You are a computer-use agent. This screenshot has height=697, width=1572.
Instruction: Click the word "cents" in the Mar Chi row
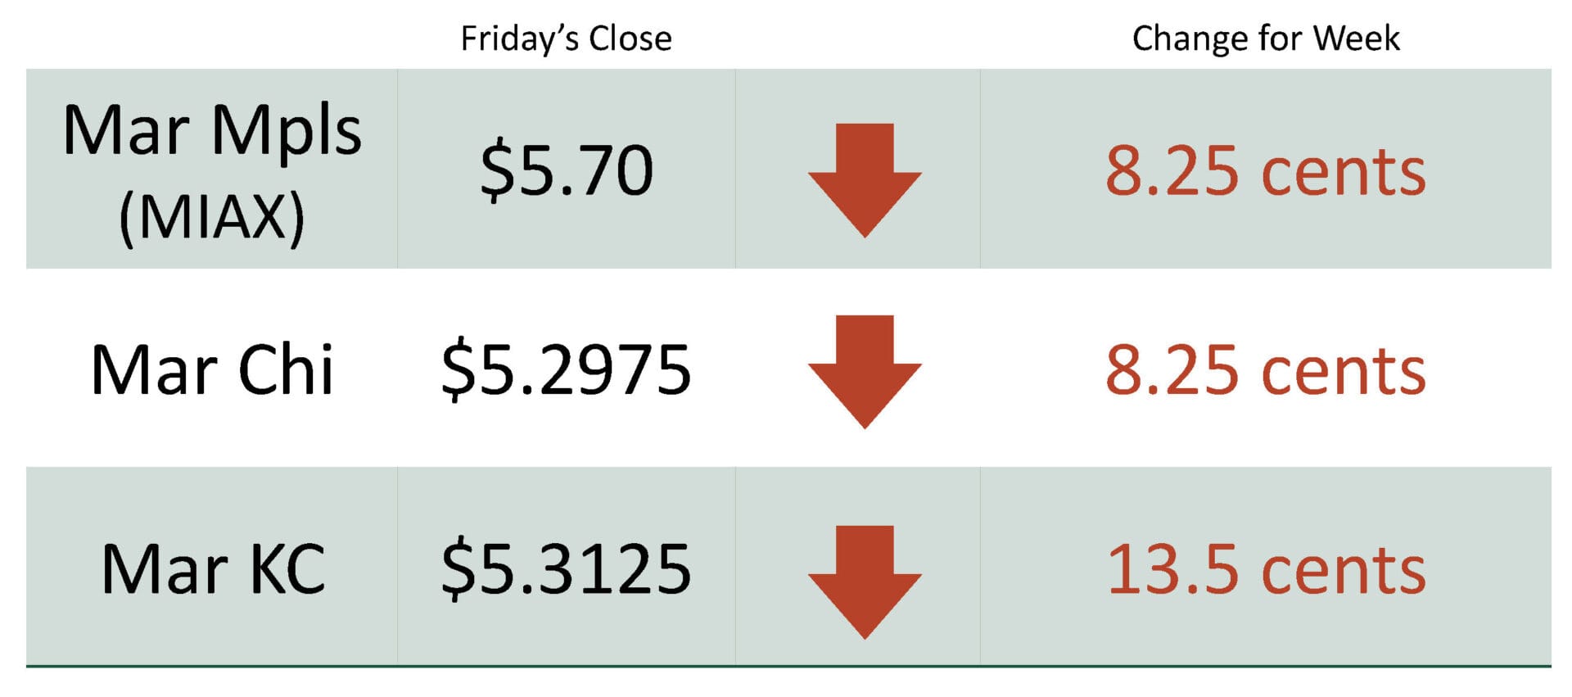coord(1344,373)
